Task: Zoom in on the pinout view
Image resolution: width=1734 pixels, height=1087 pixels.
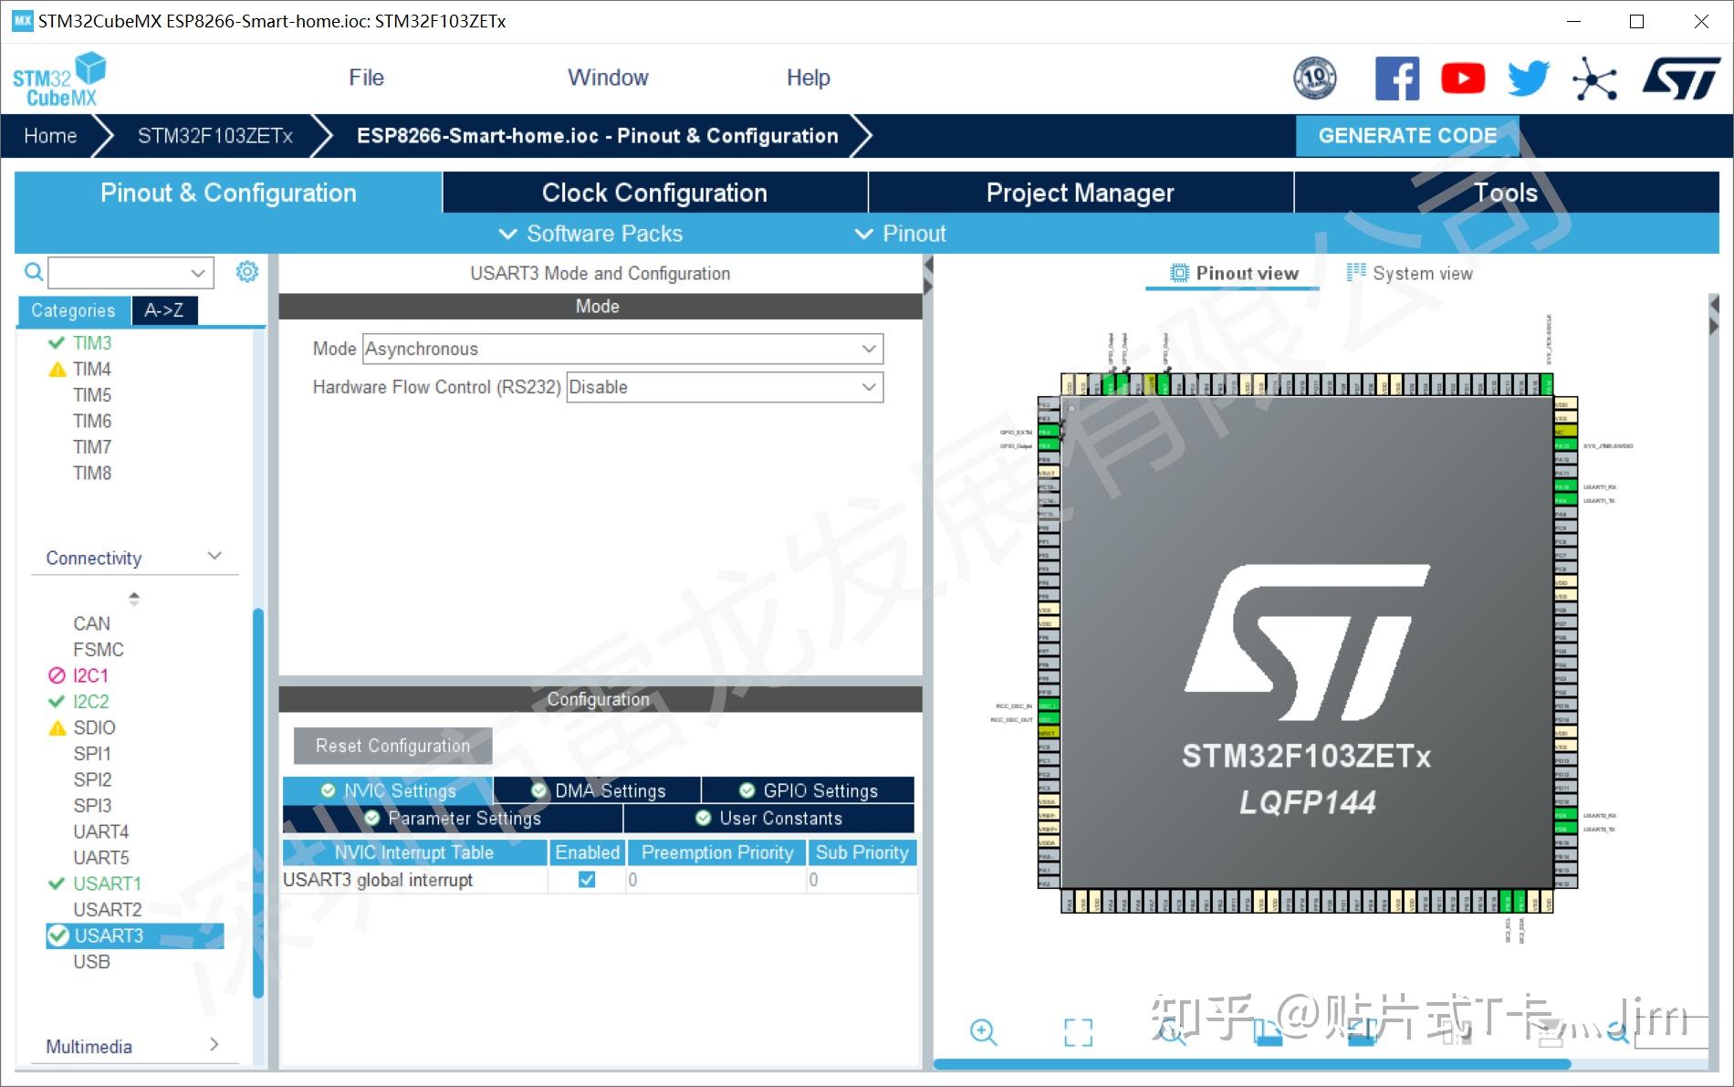Action: tap(983, 1032)
